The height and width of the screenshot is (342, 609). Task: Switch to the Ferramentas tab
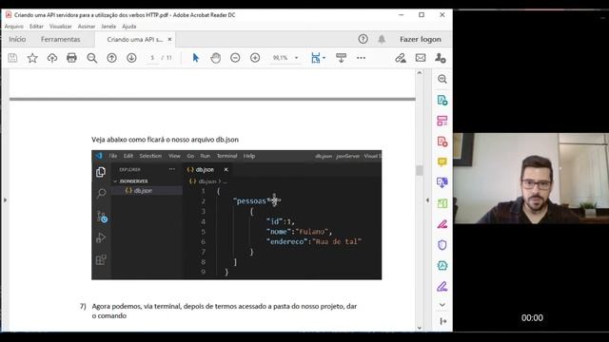coord(61,39)
